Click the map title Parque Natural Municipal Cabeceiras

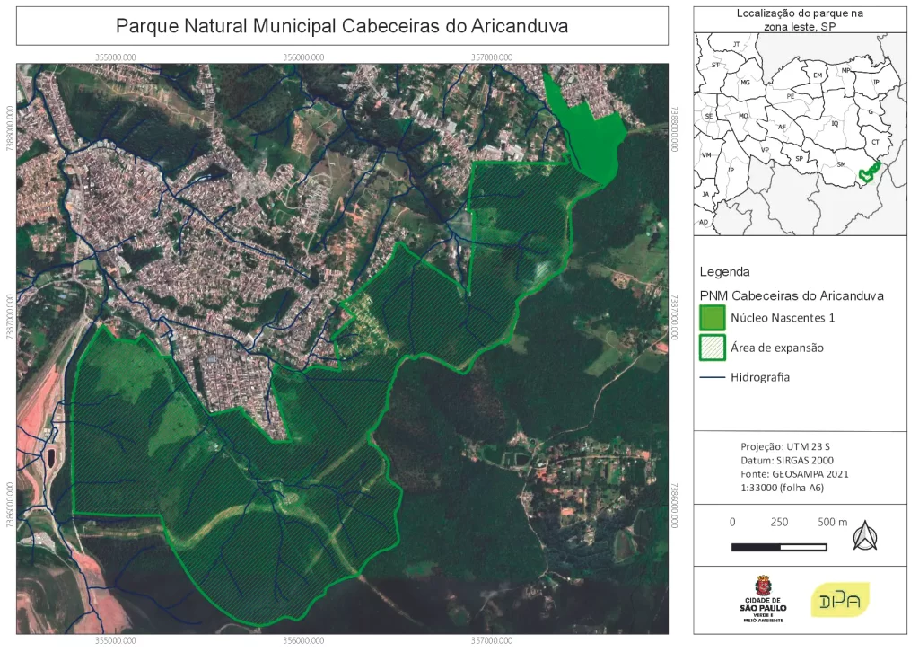click(x=341, y=25)
